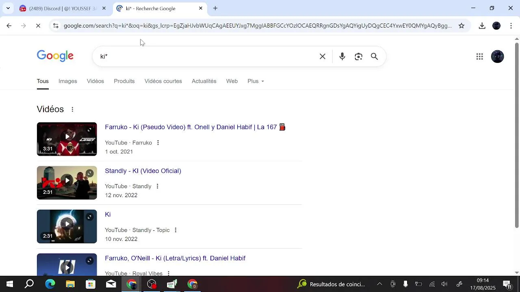This screenshot has height=292, width=520.
Task: Switch to the Vidéos tab
Action: [95, 81]
